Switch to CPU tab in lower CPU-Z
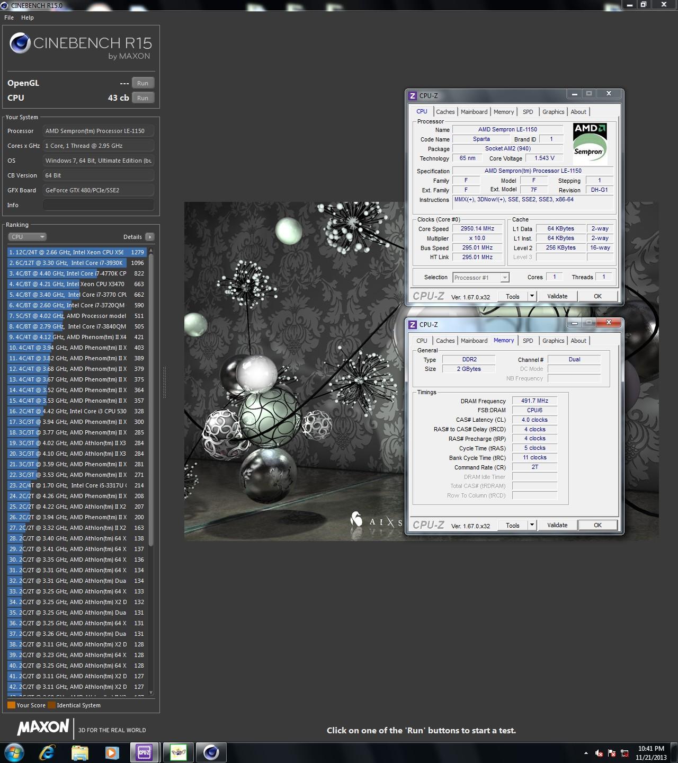 (x=422, y=341)
